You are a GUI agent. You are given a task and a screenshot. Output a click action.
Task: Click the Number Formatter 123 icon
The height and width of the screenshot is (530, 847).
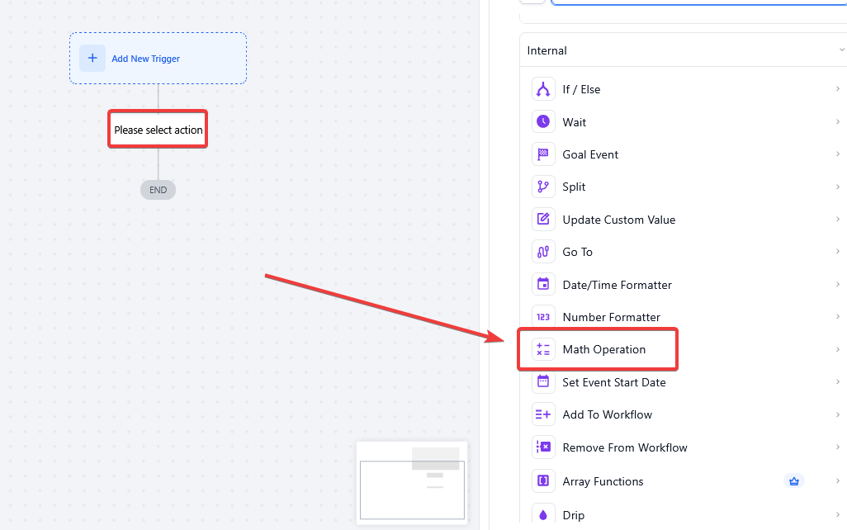point(543,317)
